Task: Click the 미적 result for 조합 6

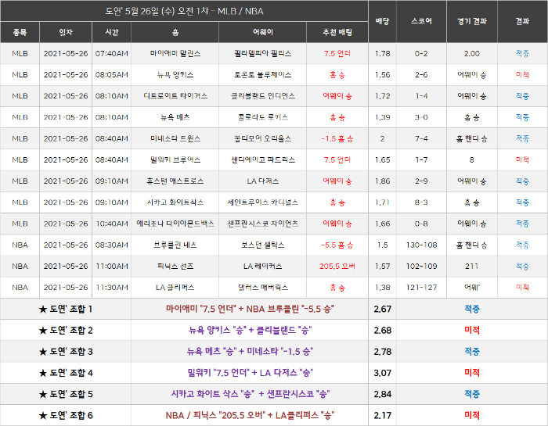Action: point(471,415)
